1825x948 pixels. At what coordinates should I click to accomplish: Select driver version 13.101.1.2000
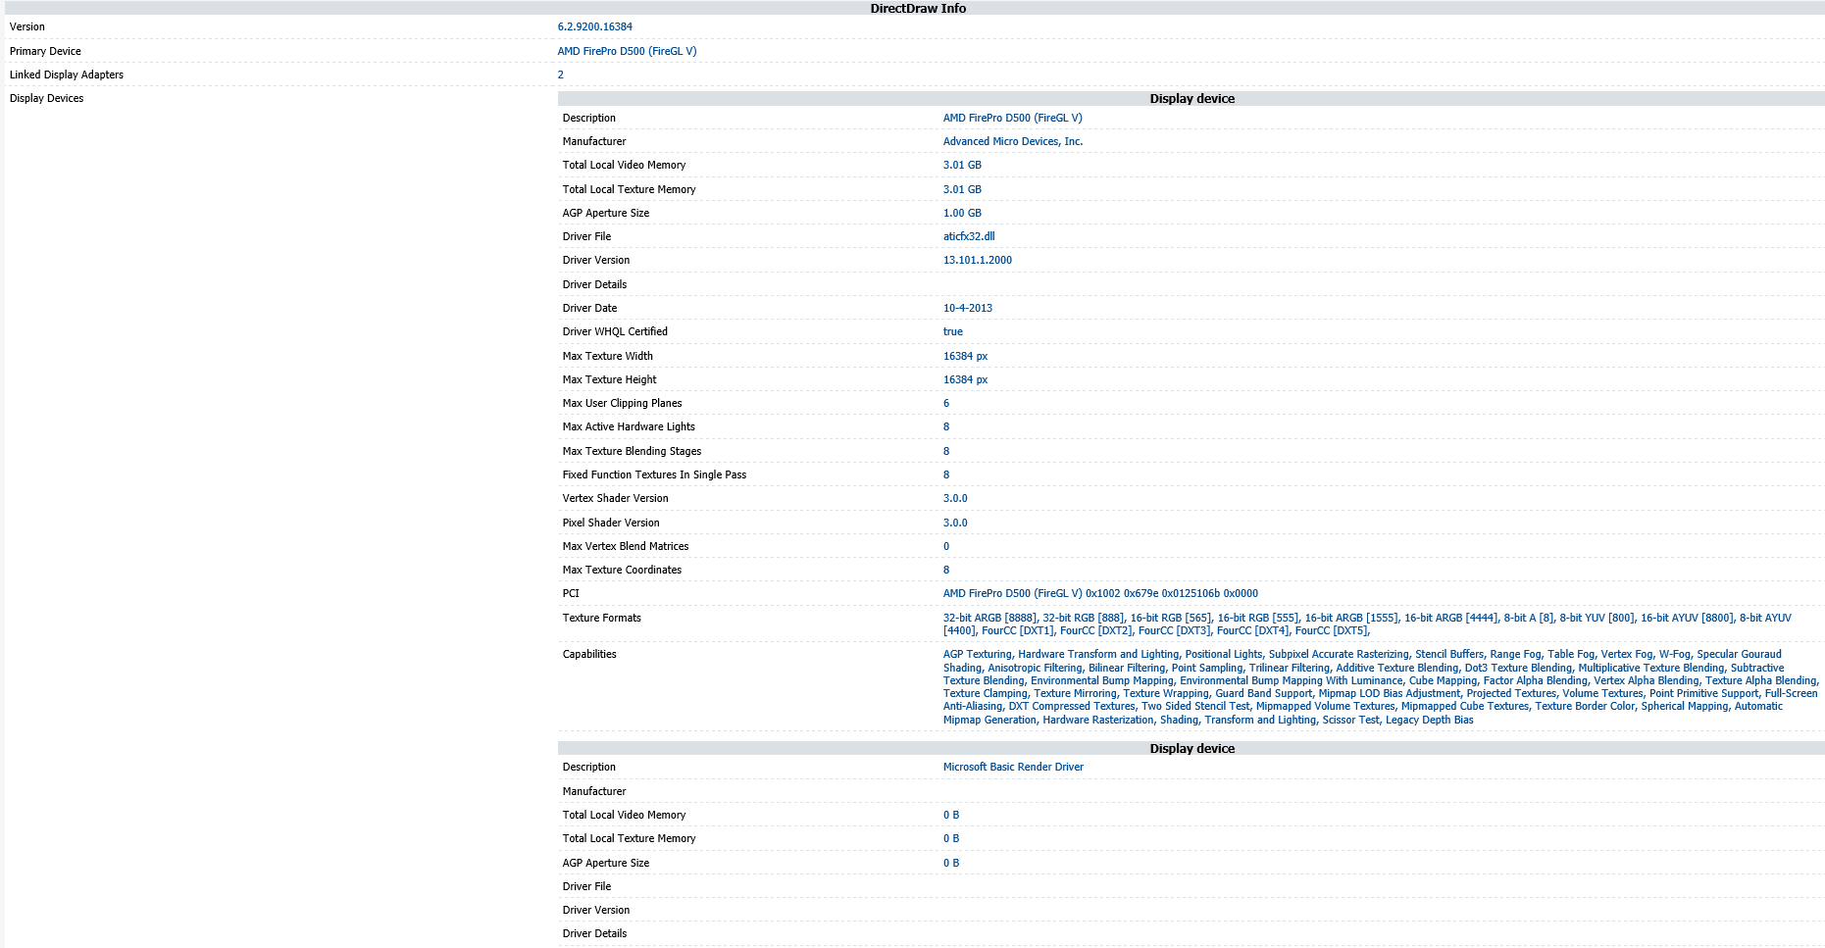click(x=978, y=260)
